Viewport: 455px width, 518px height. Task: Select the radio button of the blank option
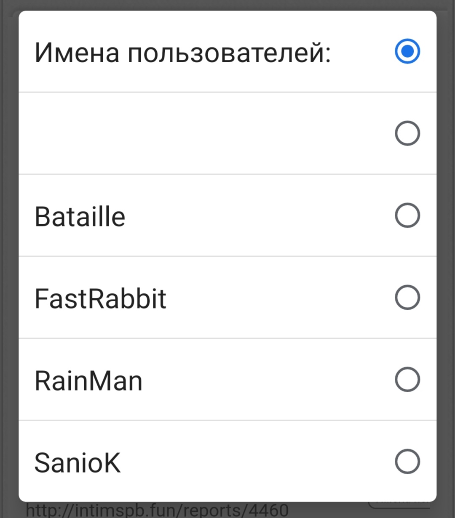(x=407, y=133)
